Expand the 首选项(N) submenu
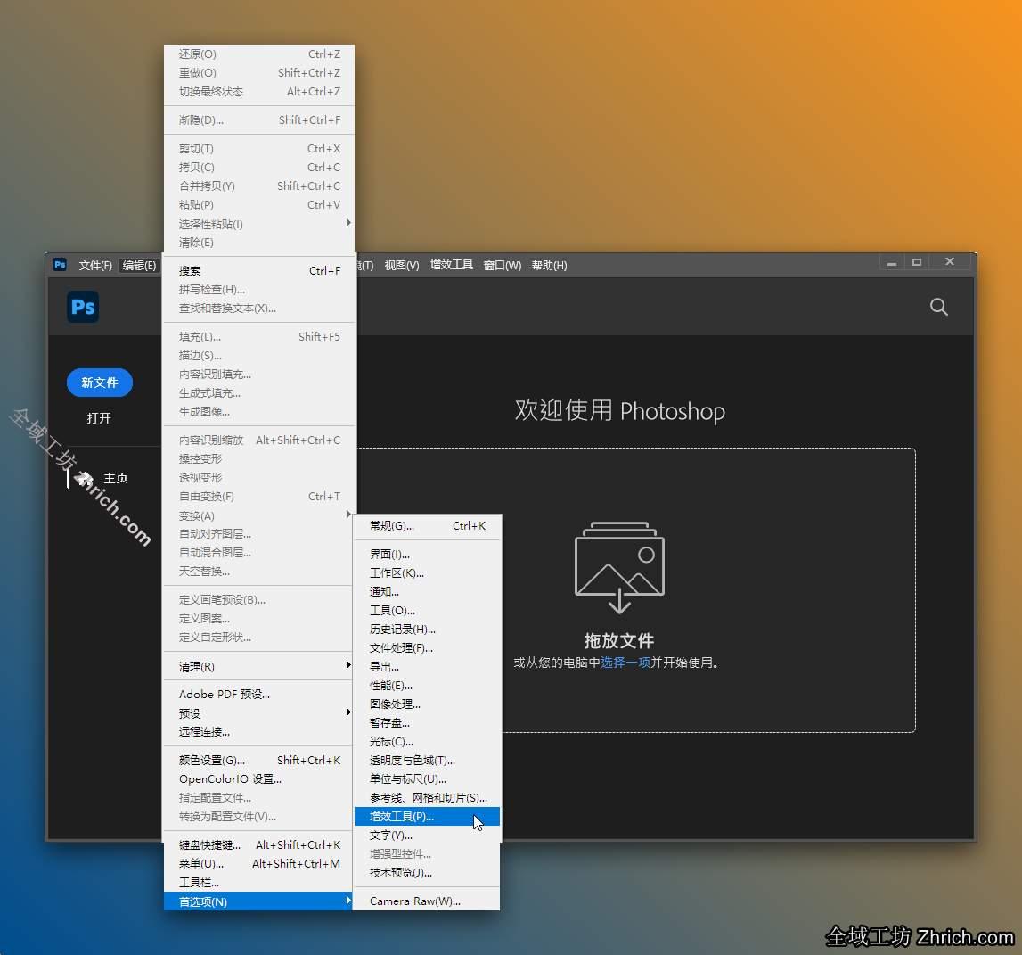The width and height of the screenshot is (1022, 955). (x=258, y=901)
